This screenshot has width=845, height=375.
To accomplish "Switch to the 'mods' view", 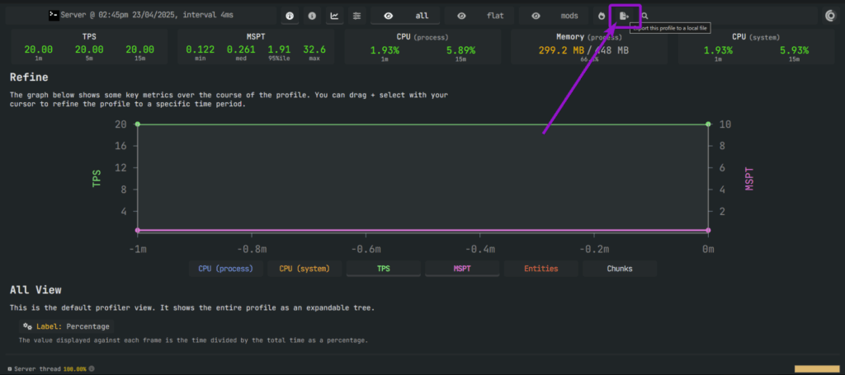I will (x=554, y=16).
